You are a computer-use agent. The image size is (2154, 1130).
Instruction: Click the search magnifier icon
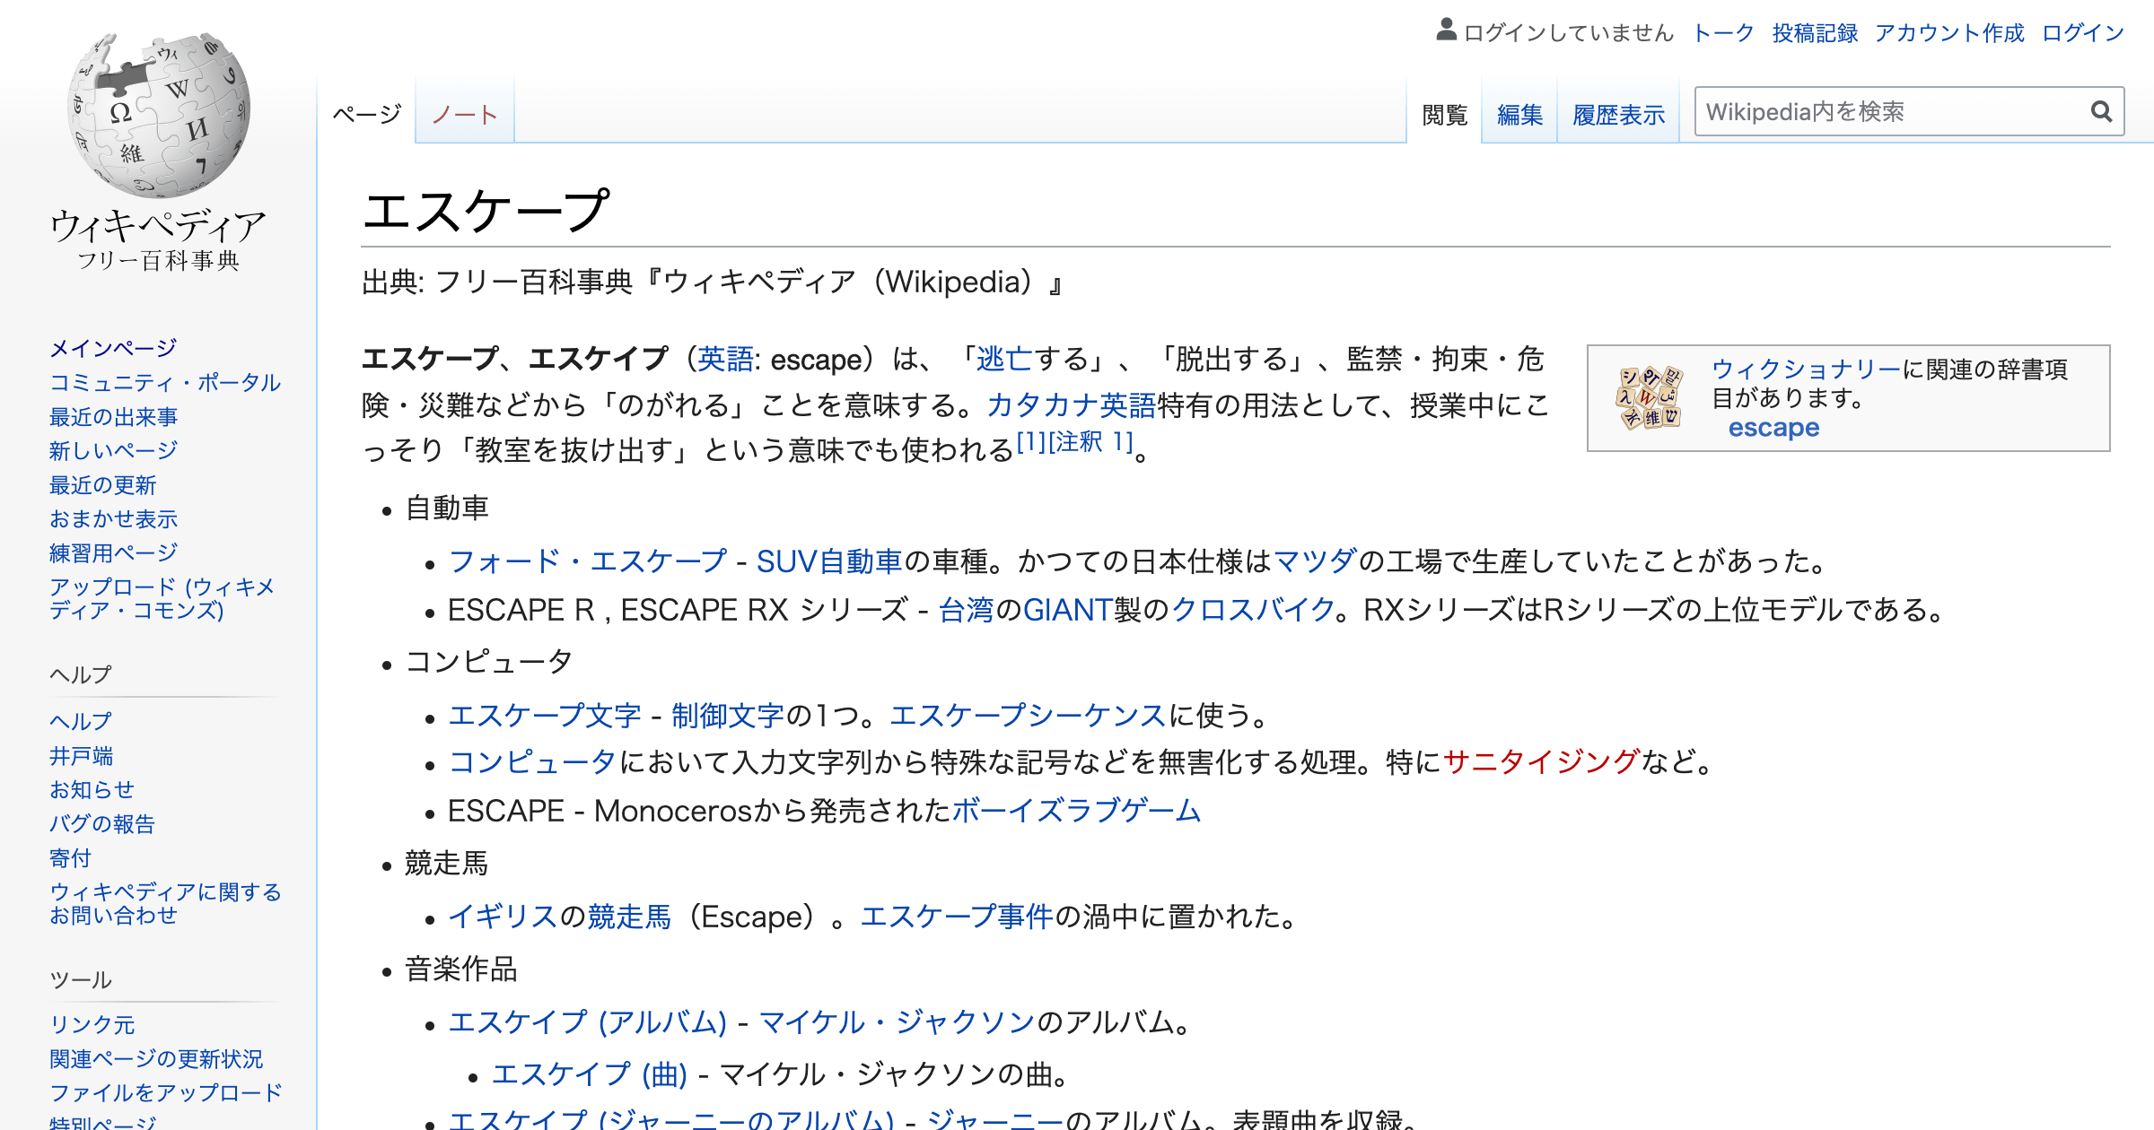2100,111
